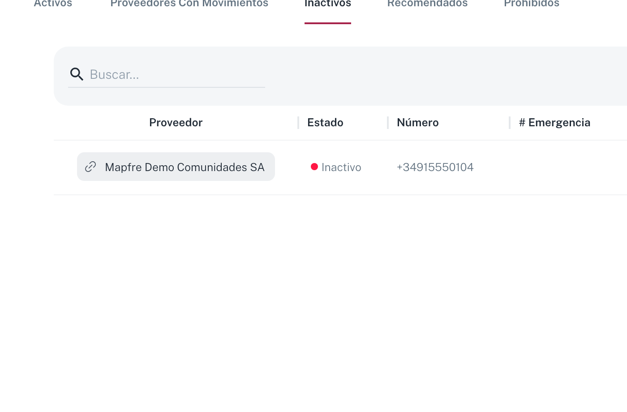Sort by the Proveedor column header
Image resolution: width=627 pixels, height=412 pixels.
point(176,122)
